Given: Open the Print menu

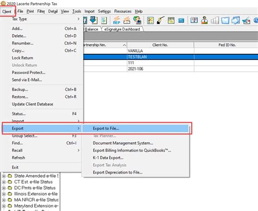Looking at the screenshot, I should coord(30,11).
